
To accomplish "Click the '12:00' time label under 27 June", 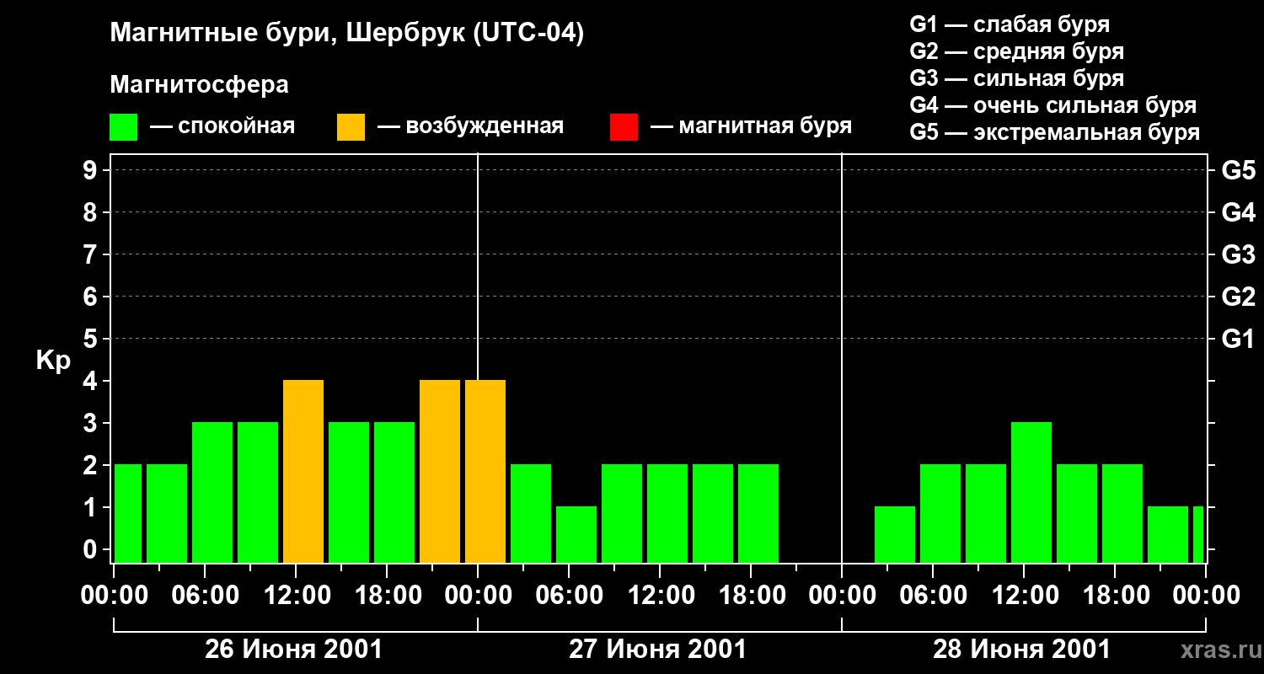I will [x=660, y=596].
